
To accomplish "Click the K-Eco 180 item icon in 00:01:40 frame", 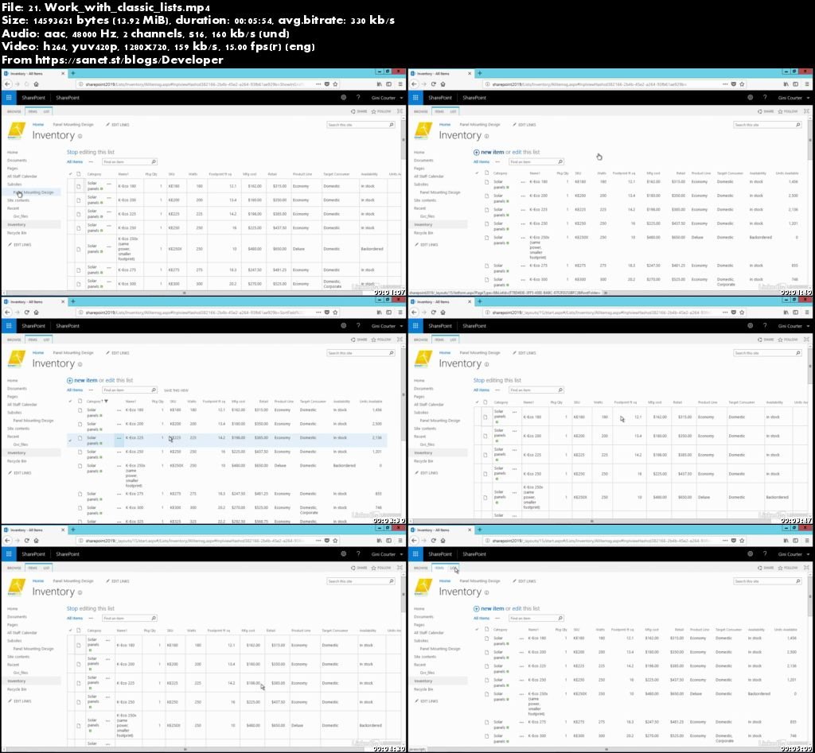I will pyautogui.click(x=487, y=182).
